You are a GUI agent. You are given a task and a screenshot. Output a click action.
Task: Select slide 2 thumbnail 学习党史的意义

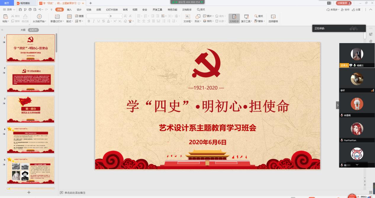[x=31, y=79]
